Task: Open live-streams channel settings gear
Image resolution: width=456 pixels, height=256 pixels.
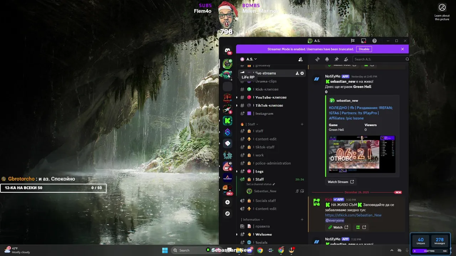Action: [302, 73]
